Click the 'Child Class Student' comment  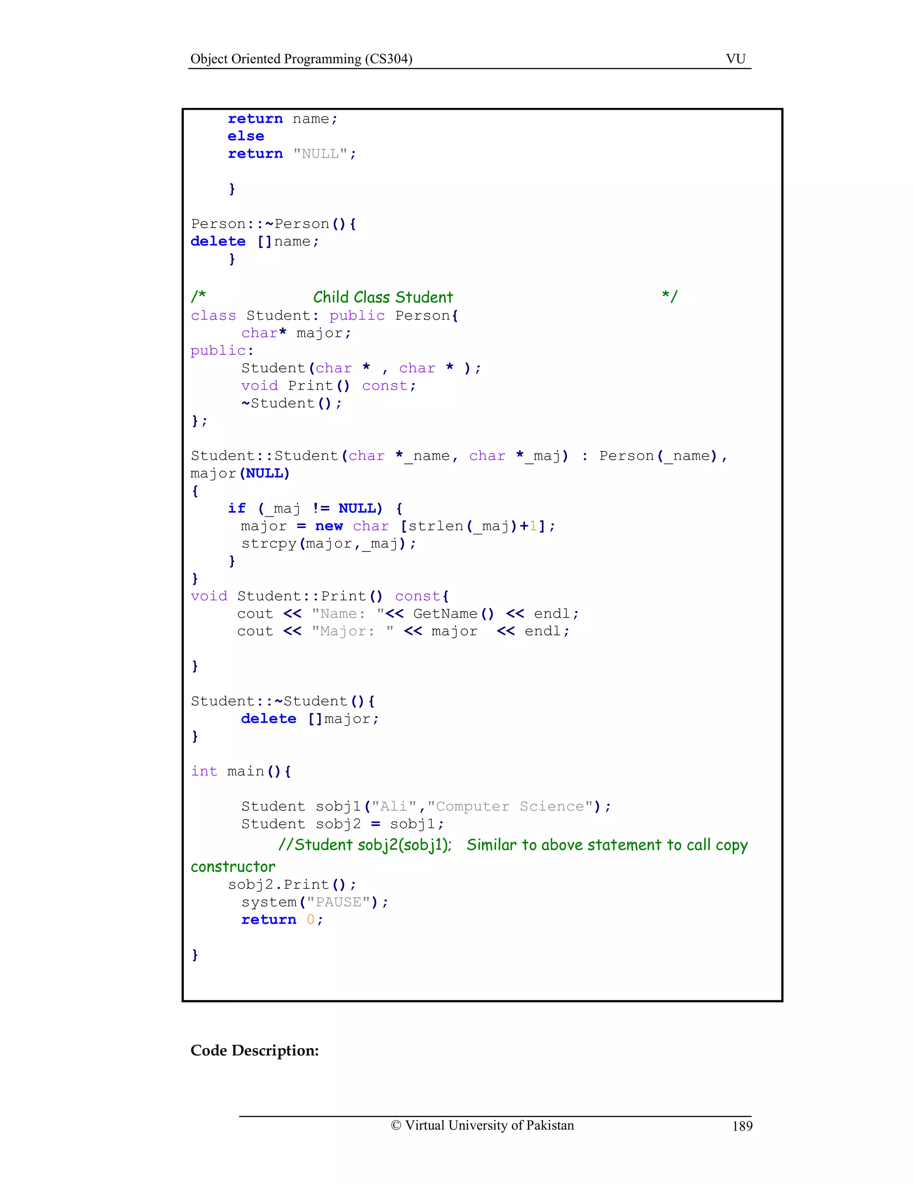pyautogui.click(x=383, y=297)
